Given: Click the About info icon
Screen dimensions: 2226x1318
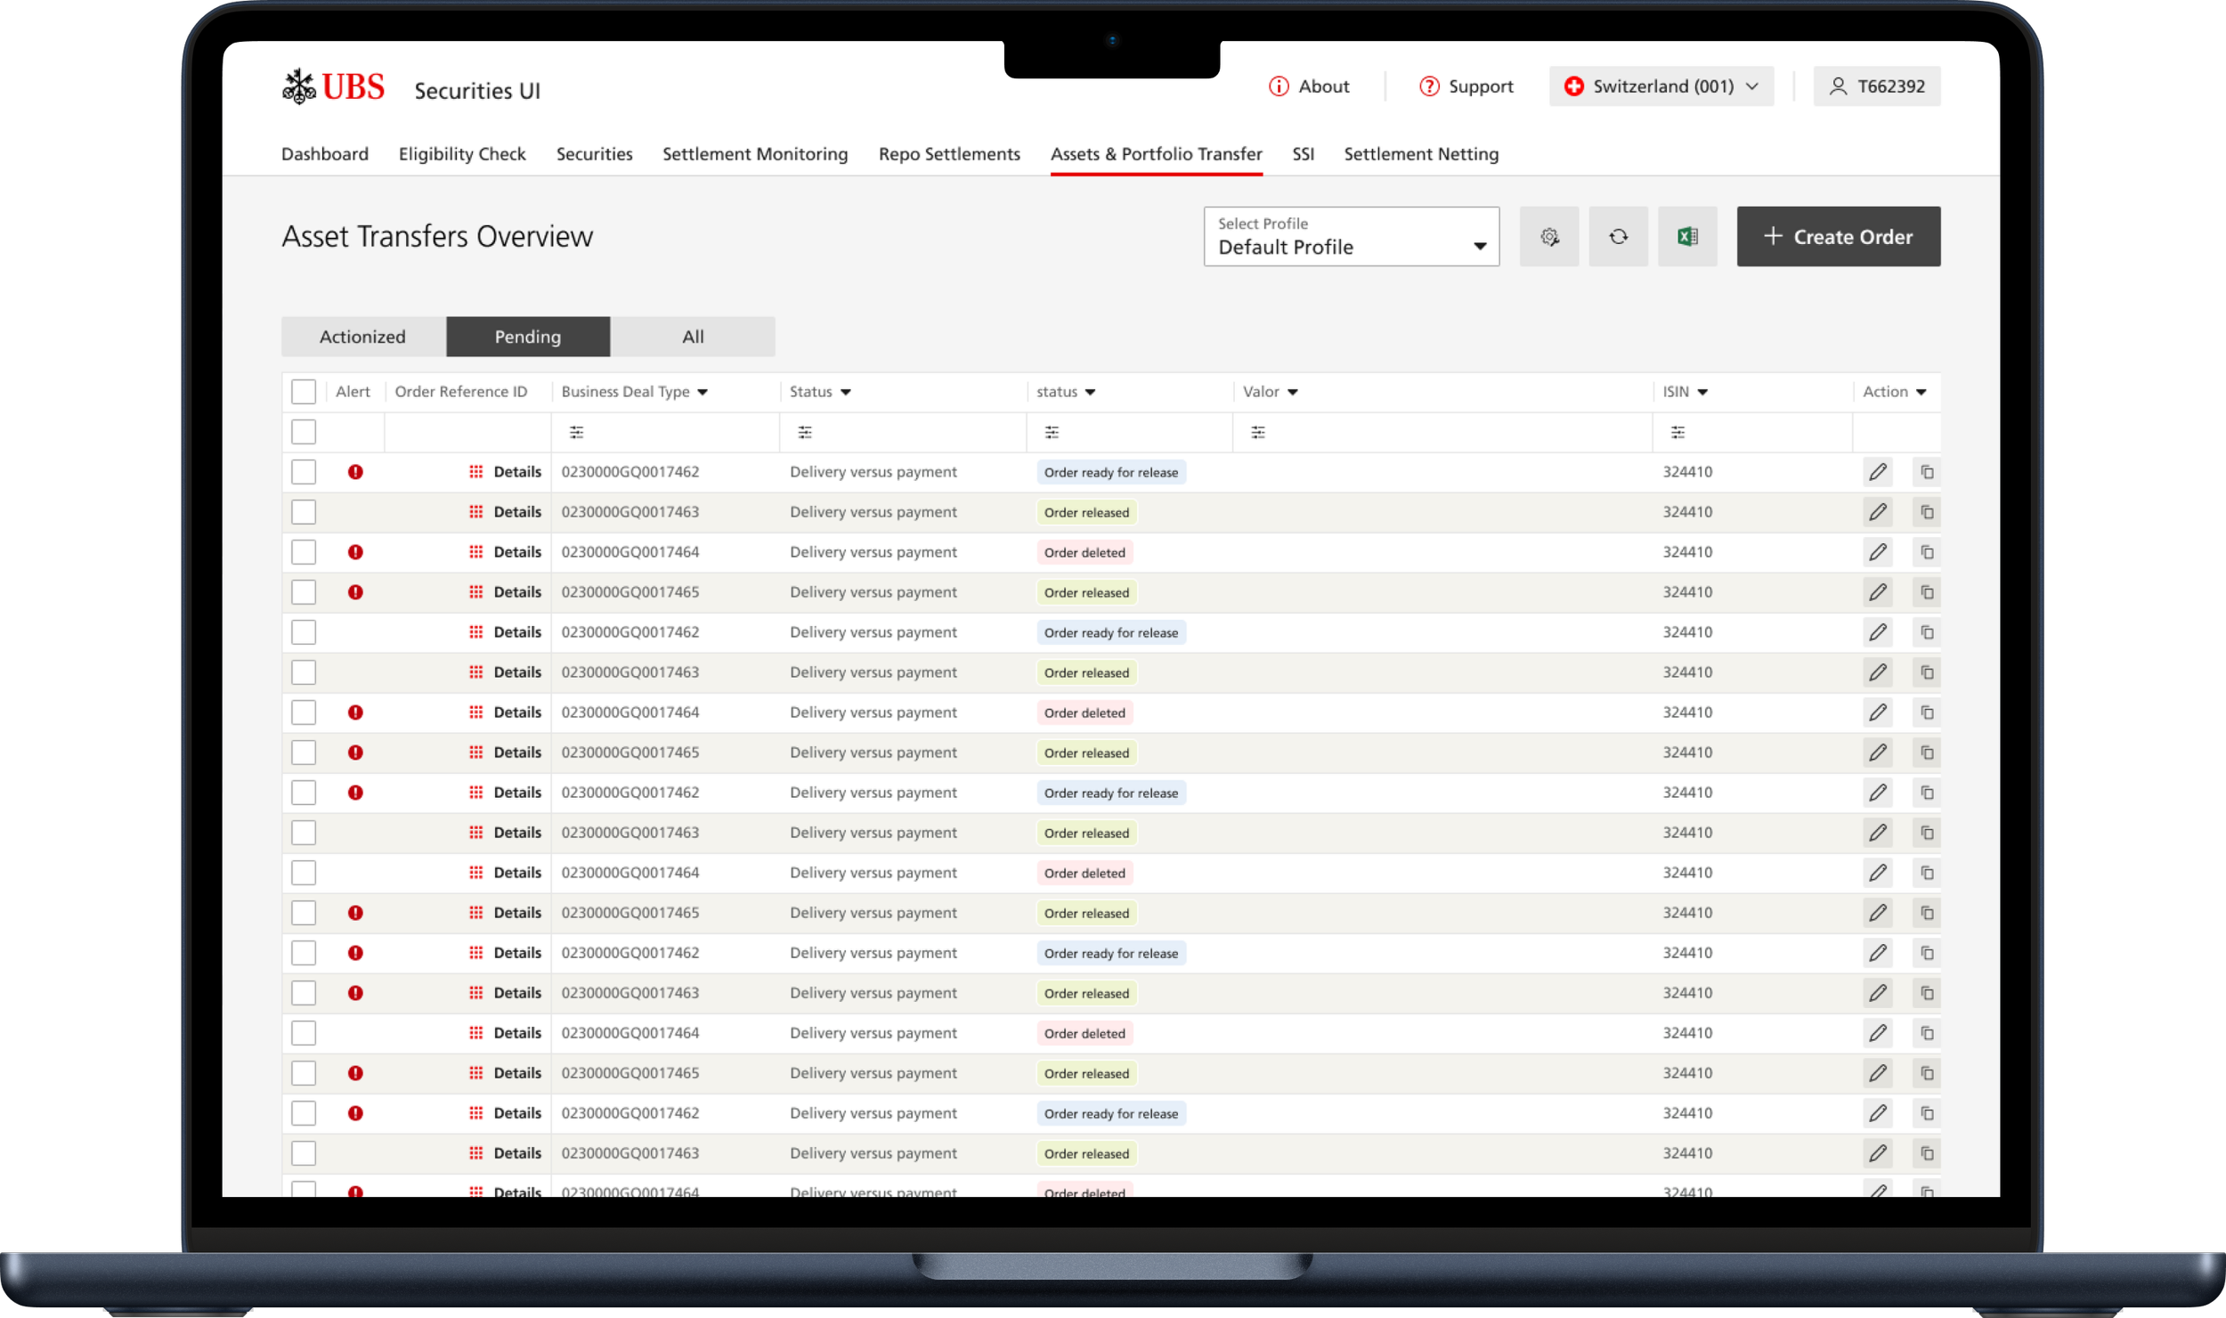Looking at the screenshot, I should 1278,86.
